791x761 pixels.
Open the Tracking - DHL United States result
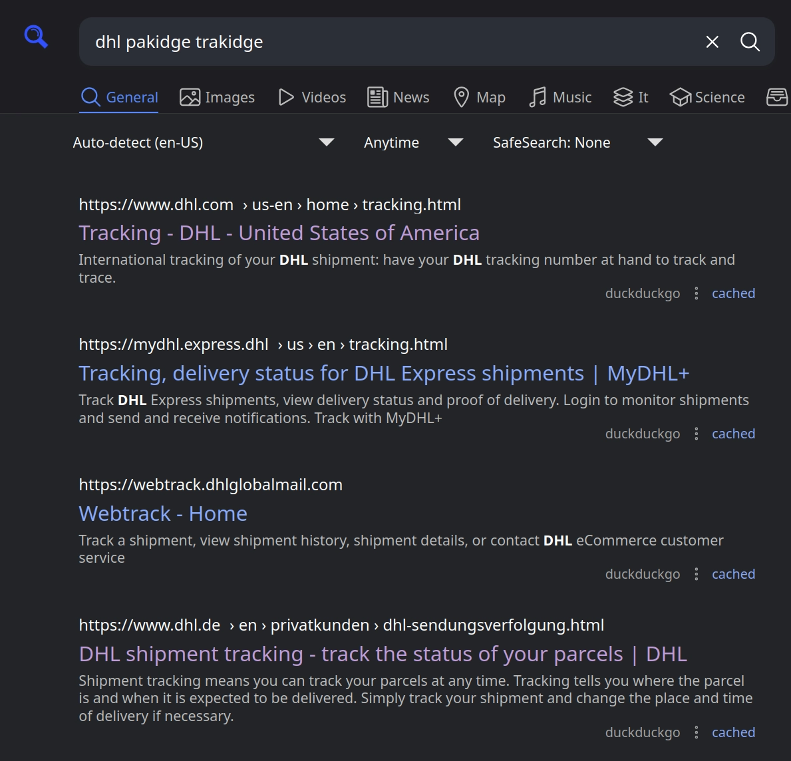tap(279, 233)
